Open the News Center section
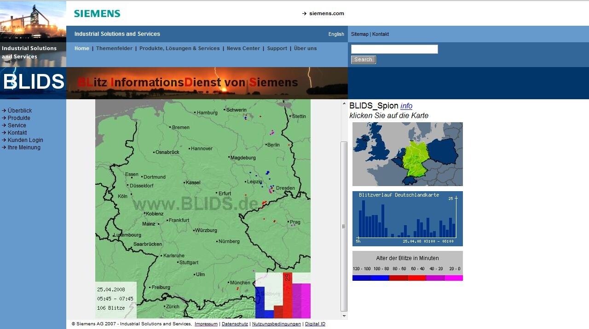Screen dimensions: 589x329 click(243, 48)
